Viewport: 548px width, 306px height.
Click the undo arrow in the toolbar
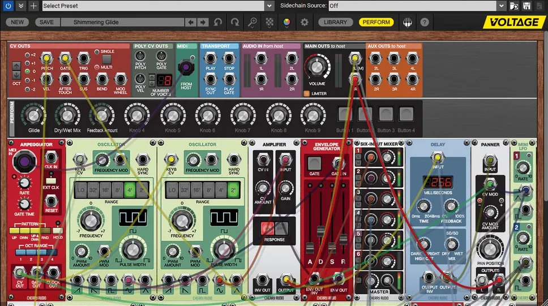[x=218, y=22]
